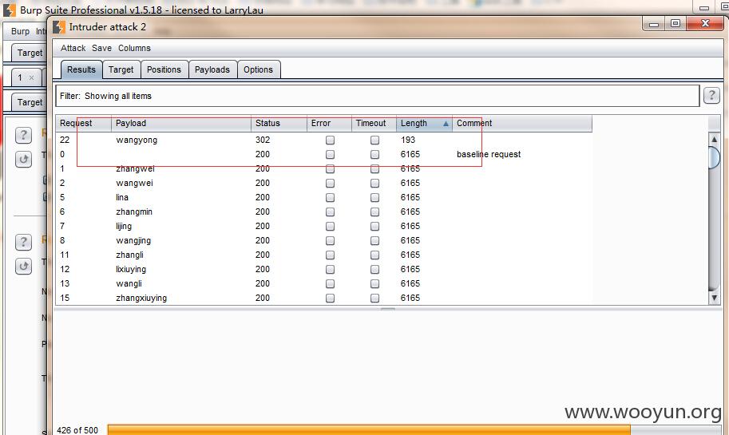Open the Columns menu
729x435 pixels.
134,48
